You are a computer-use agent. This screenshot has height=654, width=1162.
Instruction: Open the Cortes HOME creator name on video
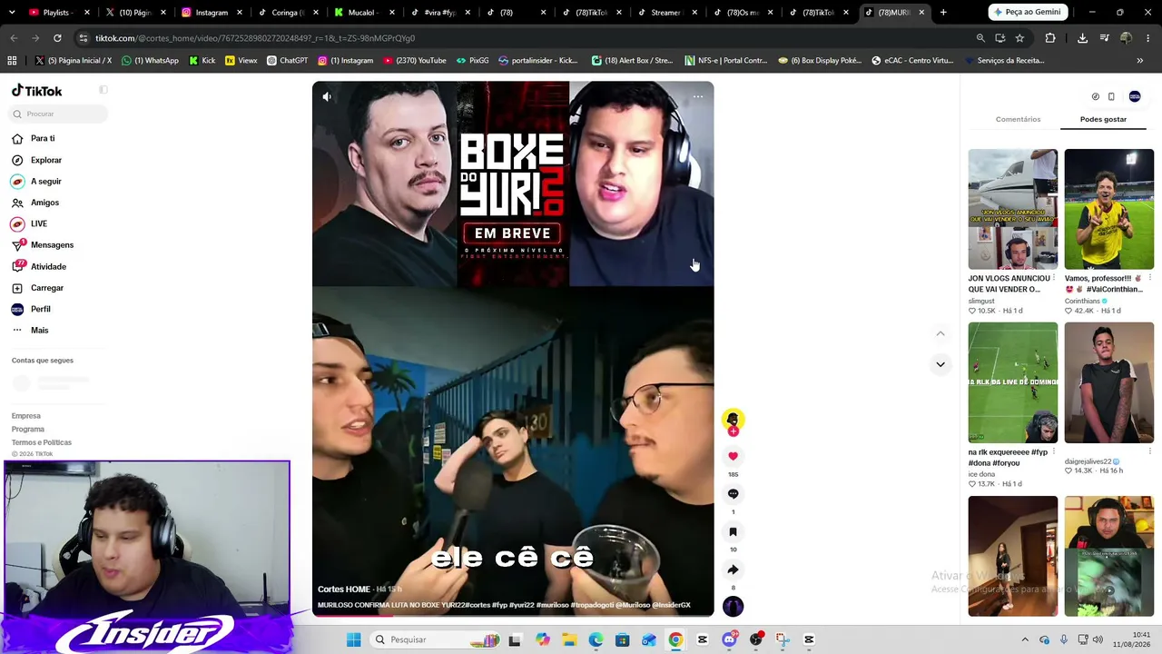pyautogui.click(x=344, y=590)
